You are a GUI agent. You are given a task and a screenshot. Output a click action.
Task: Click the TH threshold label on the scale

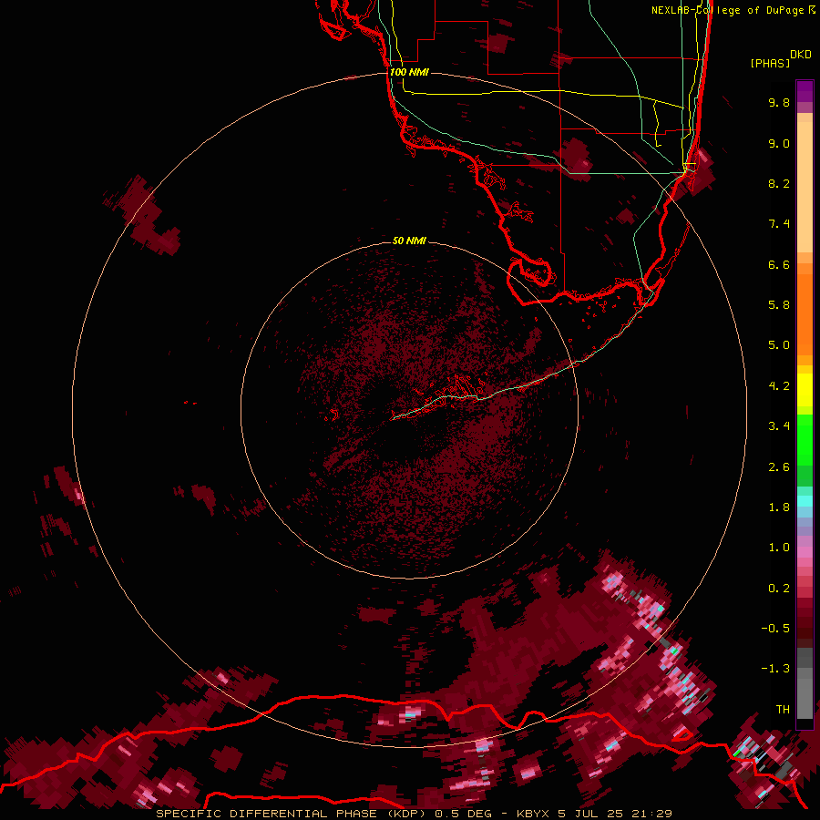point(783,710)
